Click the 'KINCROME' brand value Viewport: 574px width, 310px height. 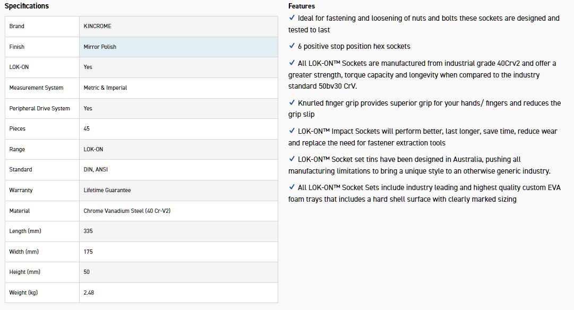[x=97, y=26]
